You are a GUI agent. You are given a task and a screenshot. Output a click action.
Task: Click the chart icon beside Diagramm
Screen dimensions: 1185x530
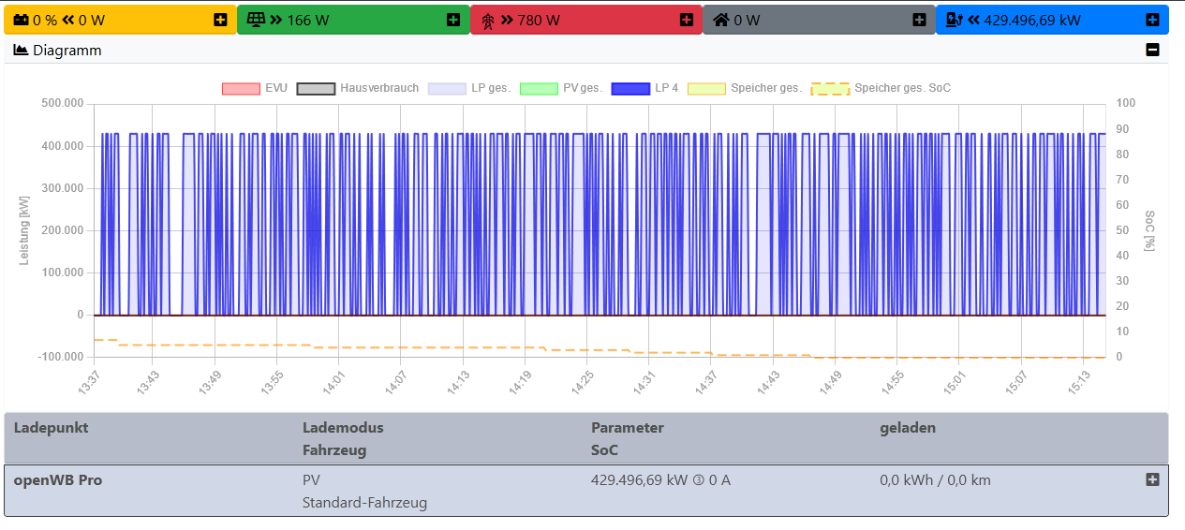pos(21,51)
